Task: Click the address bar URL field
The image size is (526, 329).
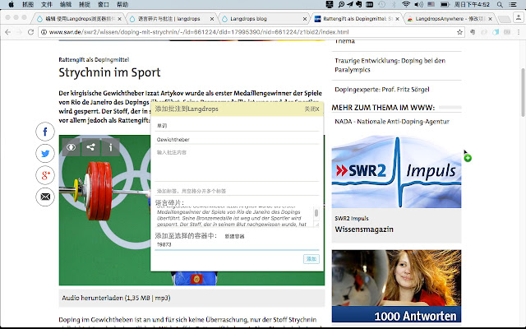Action: [251, 32]
